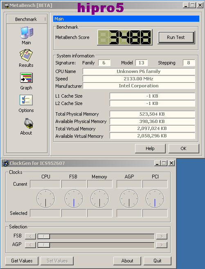205x269 pixels.
Task: Close the MetaBench window
Action: tap(200, 5)
